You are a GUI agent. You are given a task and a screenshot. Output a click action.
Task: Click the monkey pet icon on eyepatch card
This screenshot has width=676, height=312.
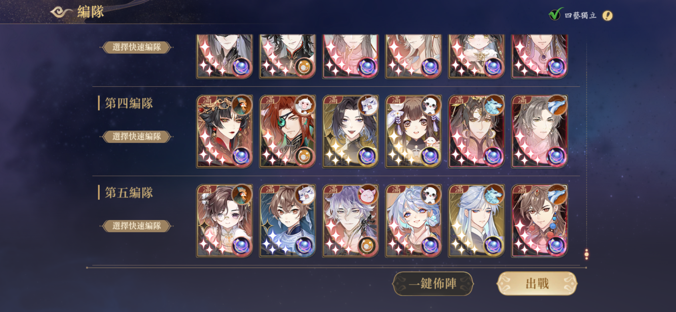pyautogui.click(x=305, y=105)
